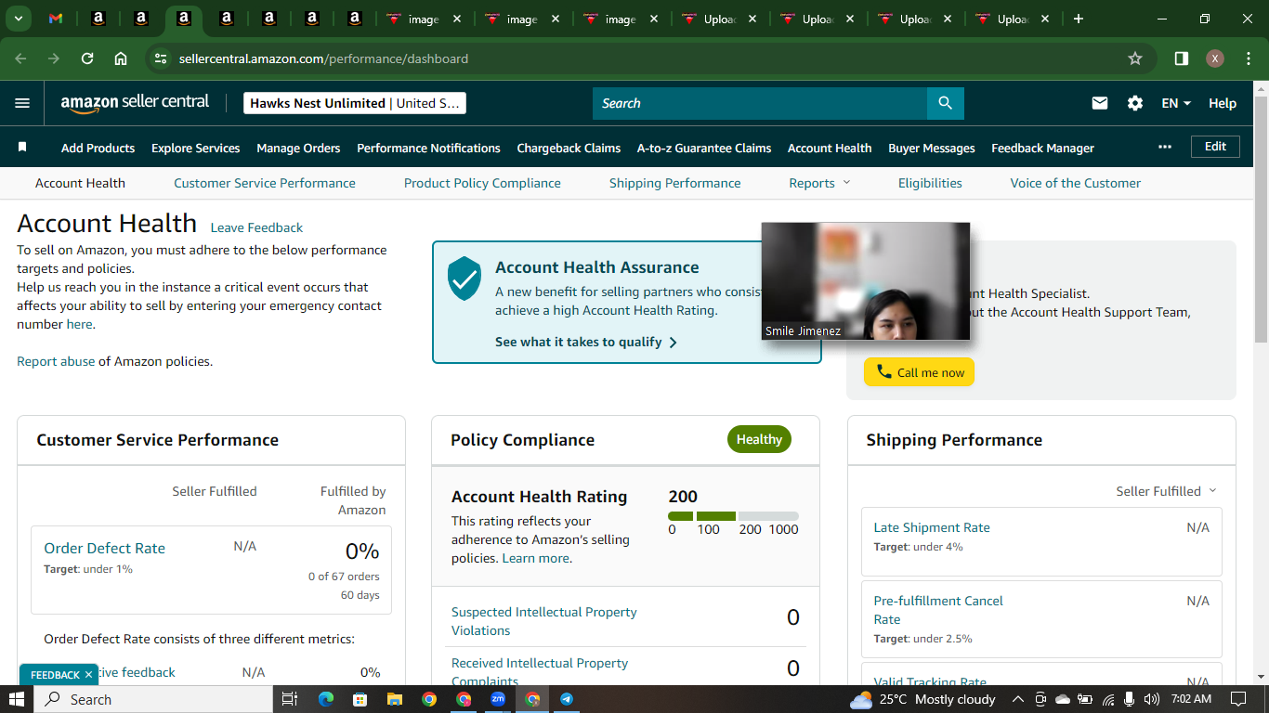The width and height of the screenshot is (1269, 713).
Task: Open the three-dot more favorites menu
Action: click(x=1165, y=147)
